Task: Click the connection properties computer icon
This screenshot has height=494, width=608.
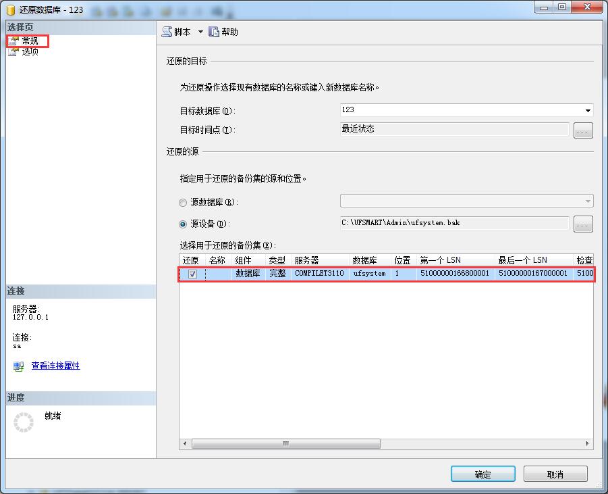Action: (x=18, y=366)
